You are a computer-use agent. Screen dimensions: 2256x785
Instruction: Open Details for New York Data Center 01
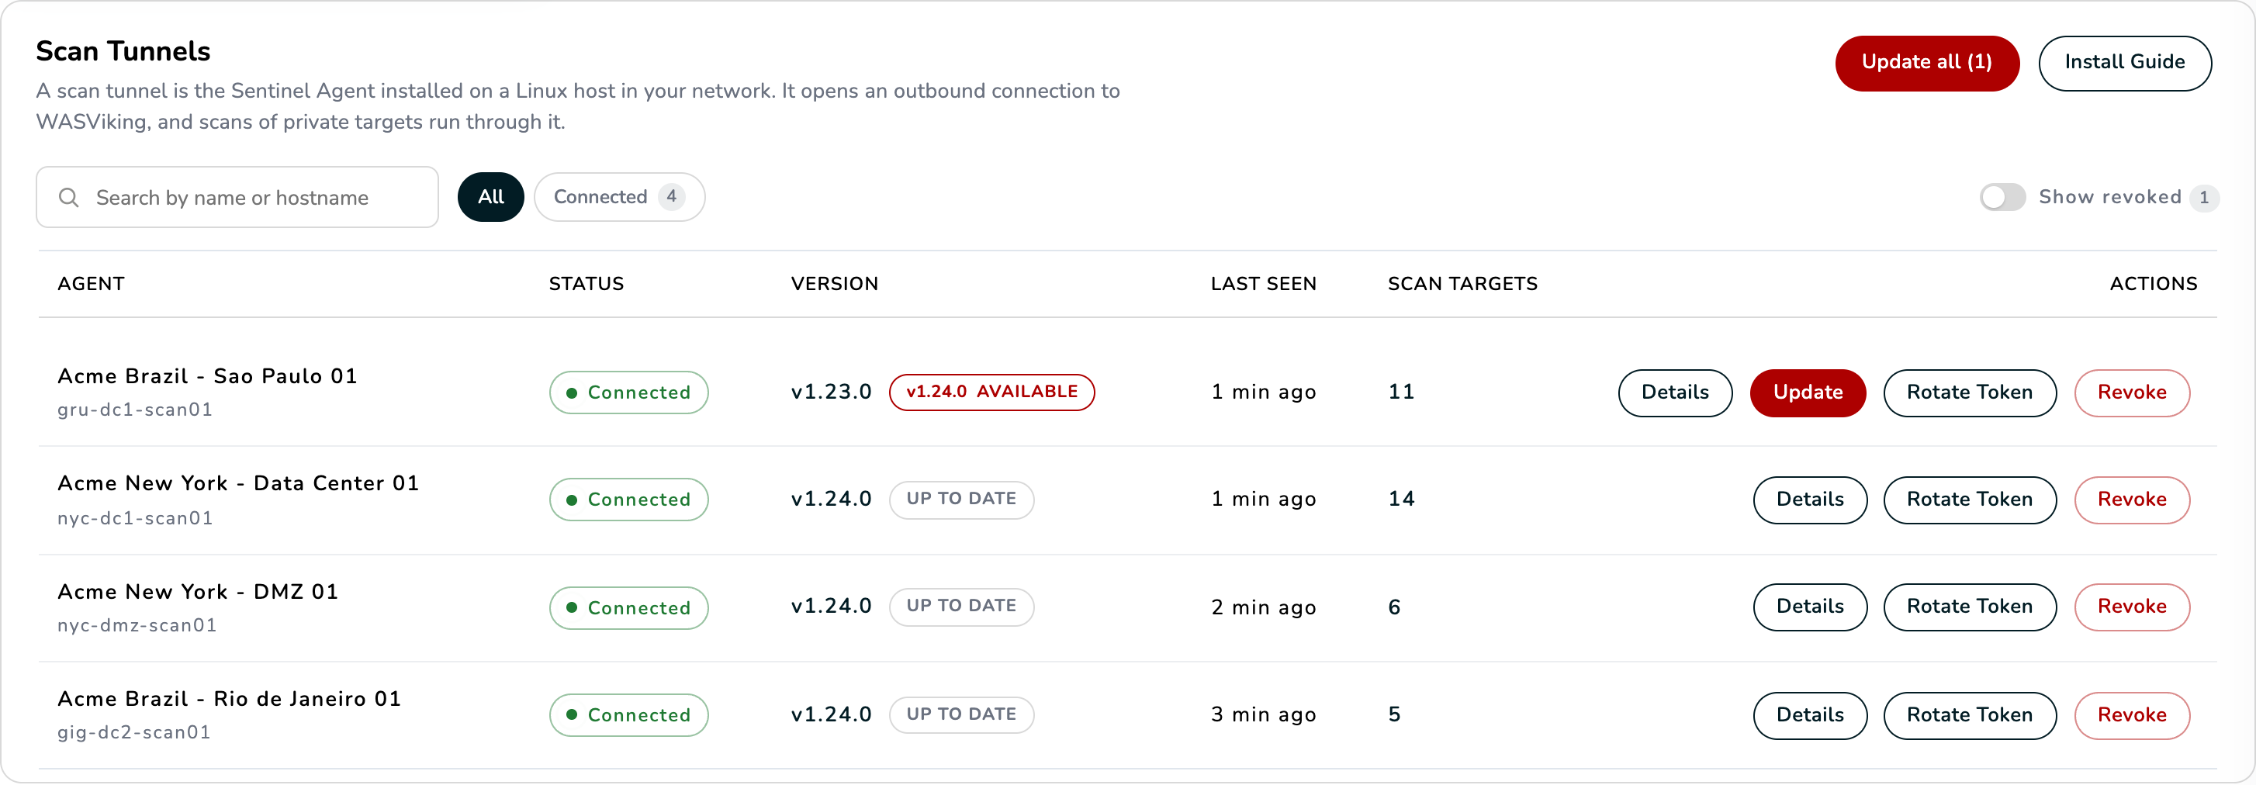(1809, 500)
